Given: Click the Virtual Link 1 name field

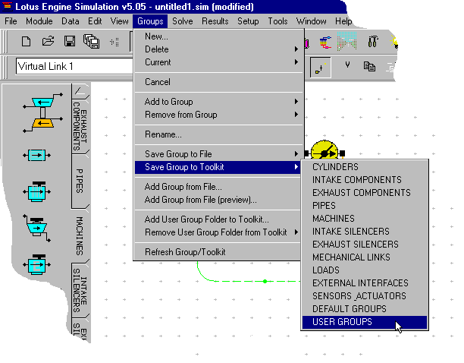Looking at the screenshot, I should (74, 66).
